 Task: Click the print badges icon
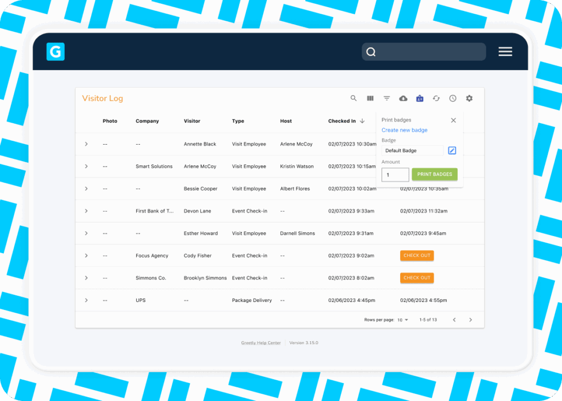[420, 99]
